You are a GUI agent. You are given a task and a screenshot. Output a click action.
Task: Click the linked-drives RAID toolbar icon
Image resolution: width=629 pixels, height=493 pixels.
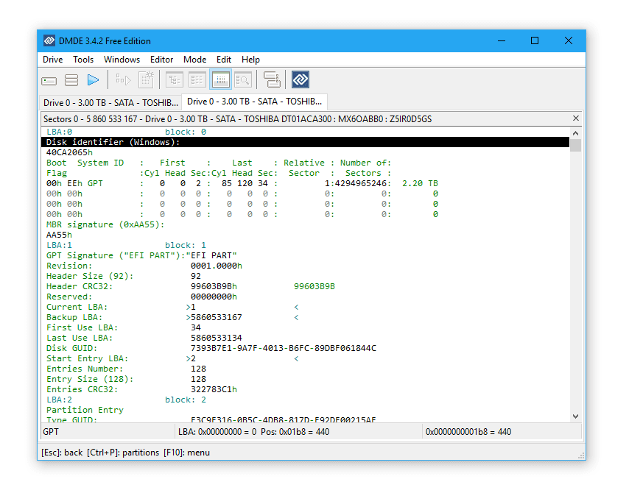click(x=272, y=79)
